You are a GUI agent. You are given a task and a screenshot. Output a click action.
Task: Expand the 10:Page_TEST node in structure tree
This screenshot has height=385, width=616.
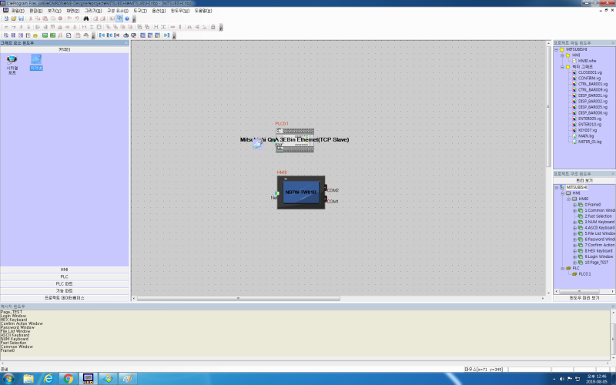pos(574,262)
